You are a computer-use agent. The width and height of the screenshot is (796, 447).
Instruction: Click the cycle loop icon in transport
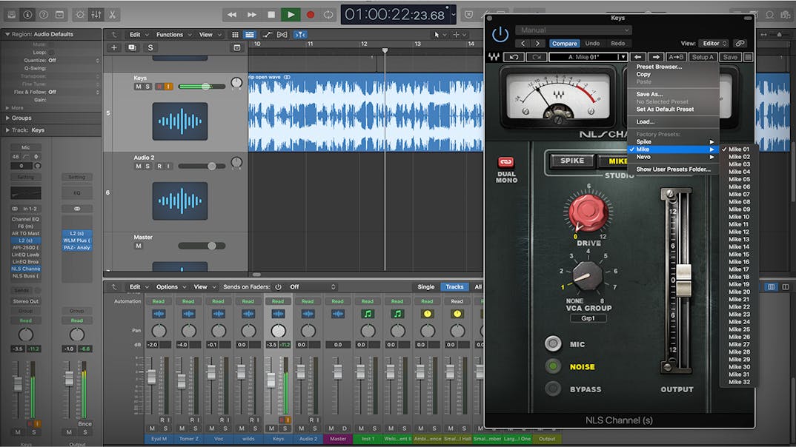[328, 14]
